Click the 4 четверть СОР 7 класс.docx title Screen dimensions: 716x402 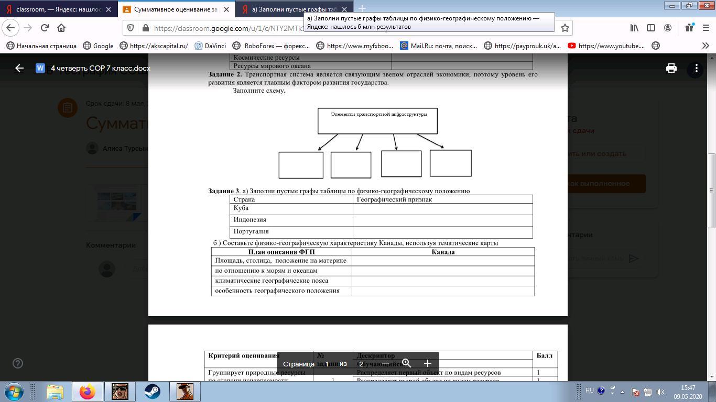coord(101,68)
